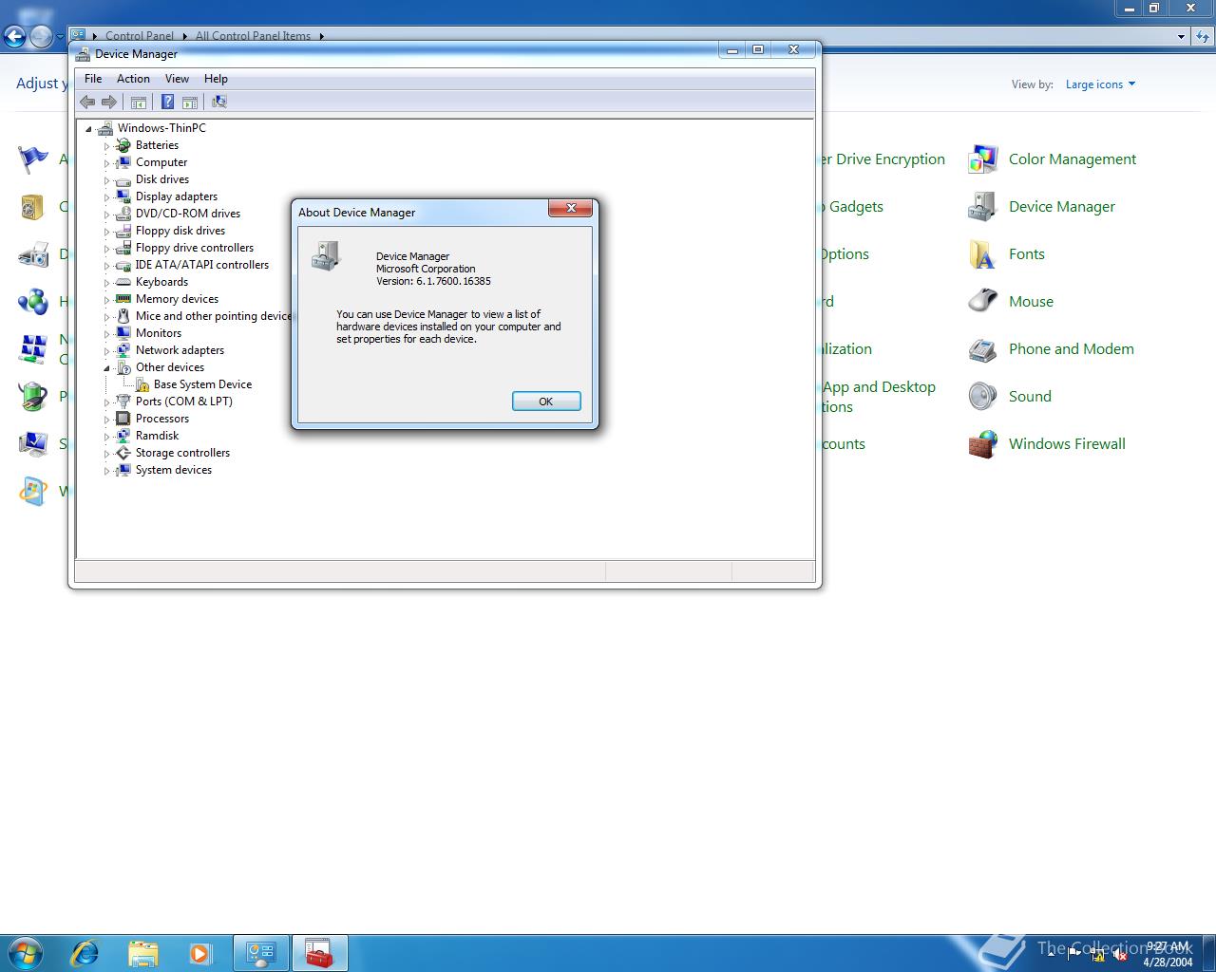
Task: Select Floppy disk drives in the tree
Action: [180, 231]
